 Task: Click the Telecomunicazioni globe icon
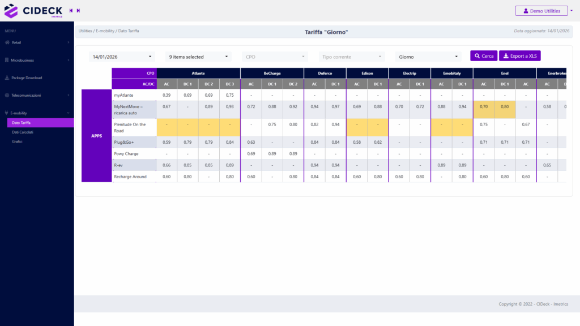[x=7, y=96]
